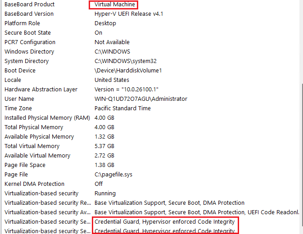
Task: Select the System Directory entry
Action: point(27,61)
